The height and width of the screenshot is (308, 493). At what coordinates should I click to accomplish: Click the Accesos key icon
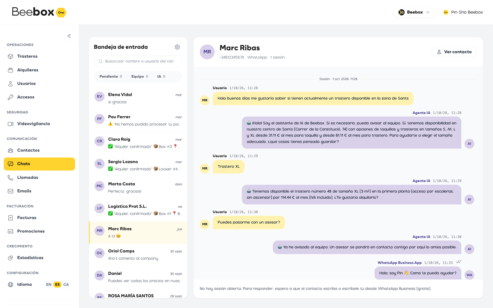[x=10, y=97]
